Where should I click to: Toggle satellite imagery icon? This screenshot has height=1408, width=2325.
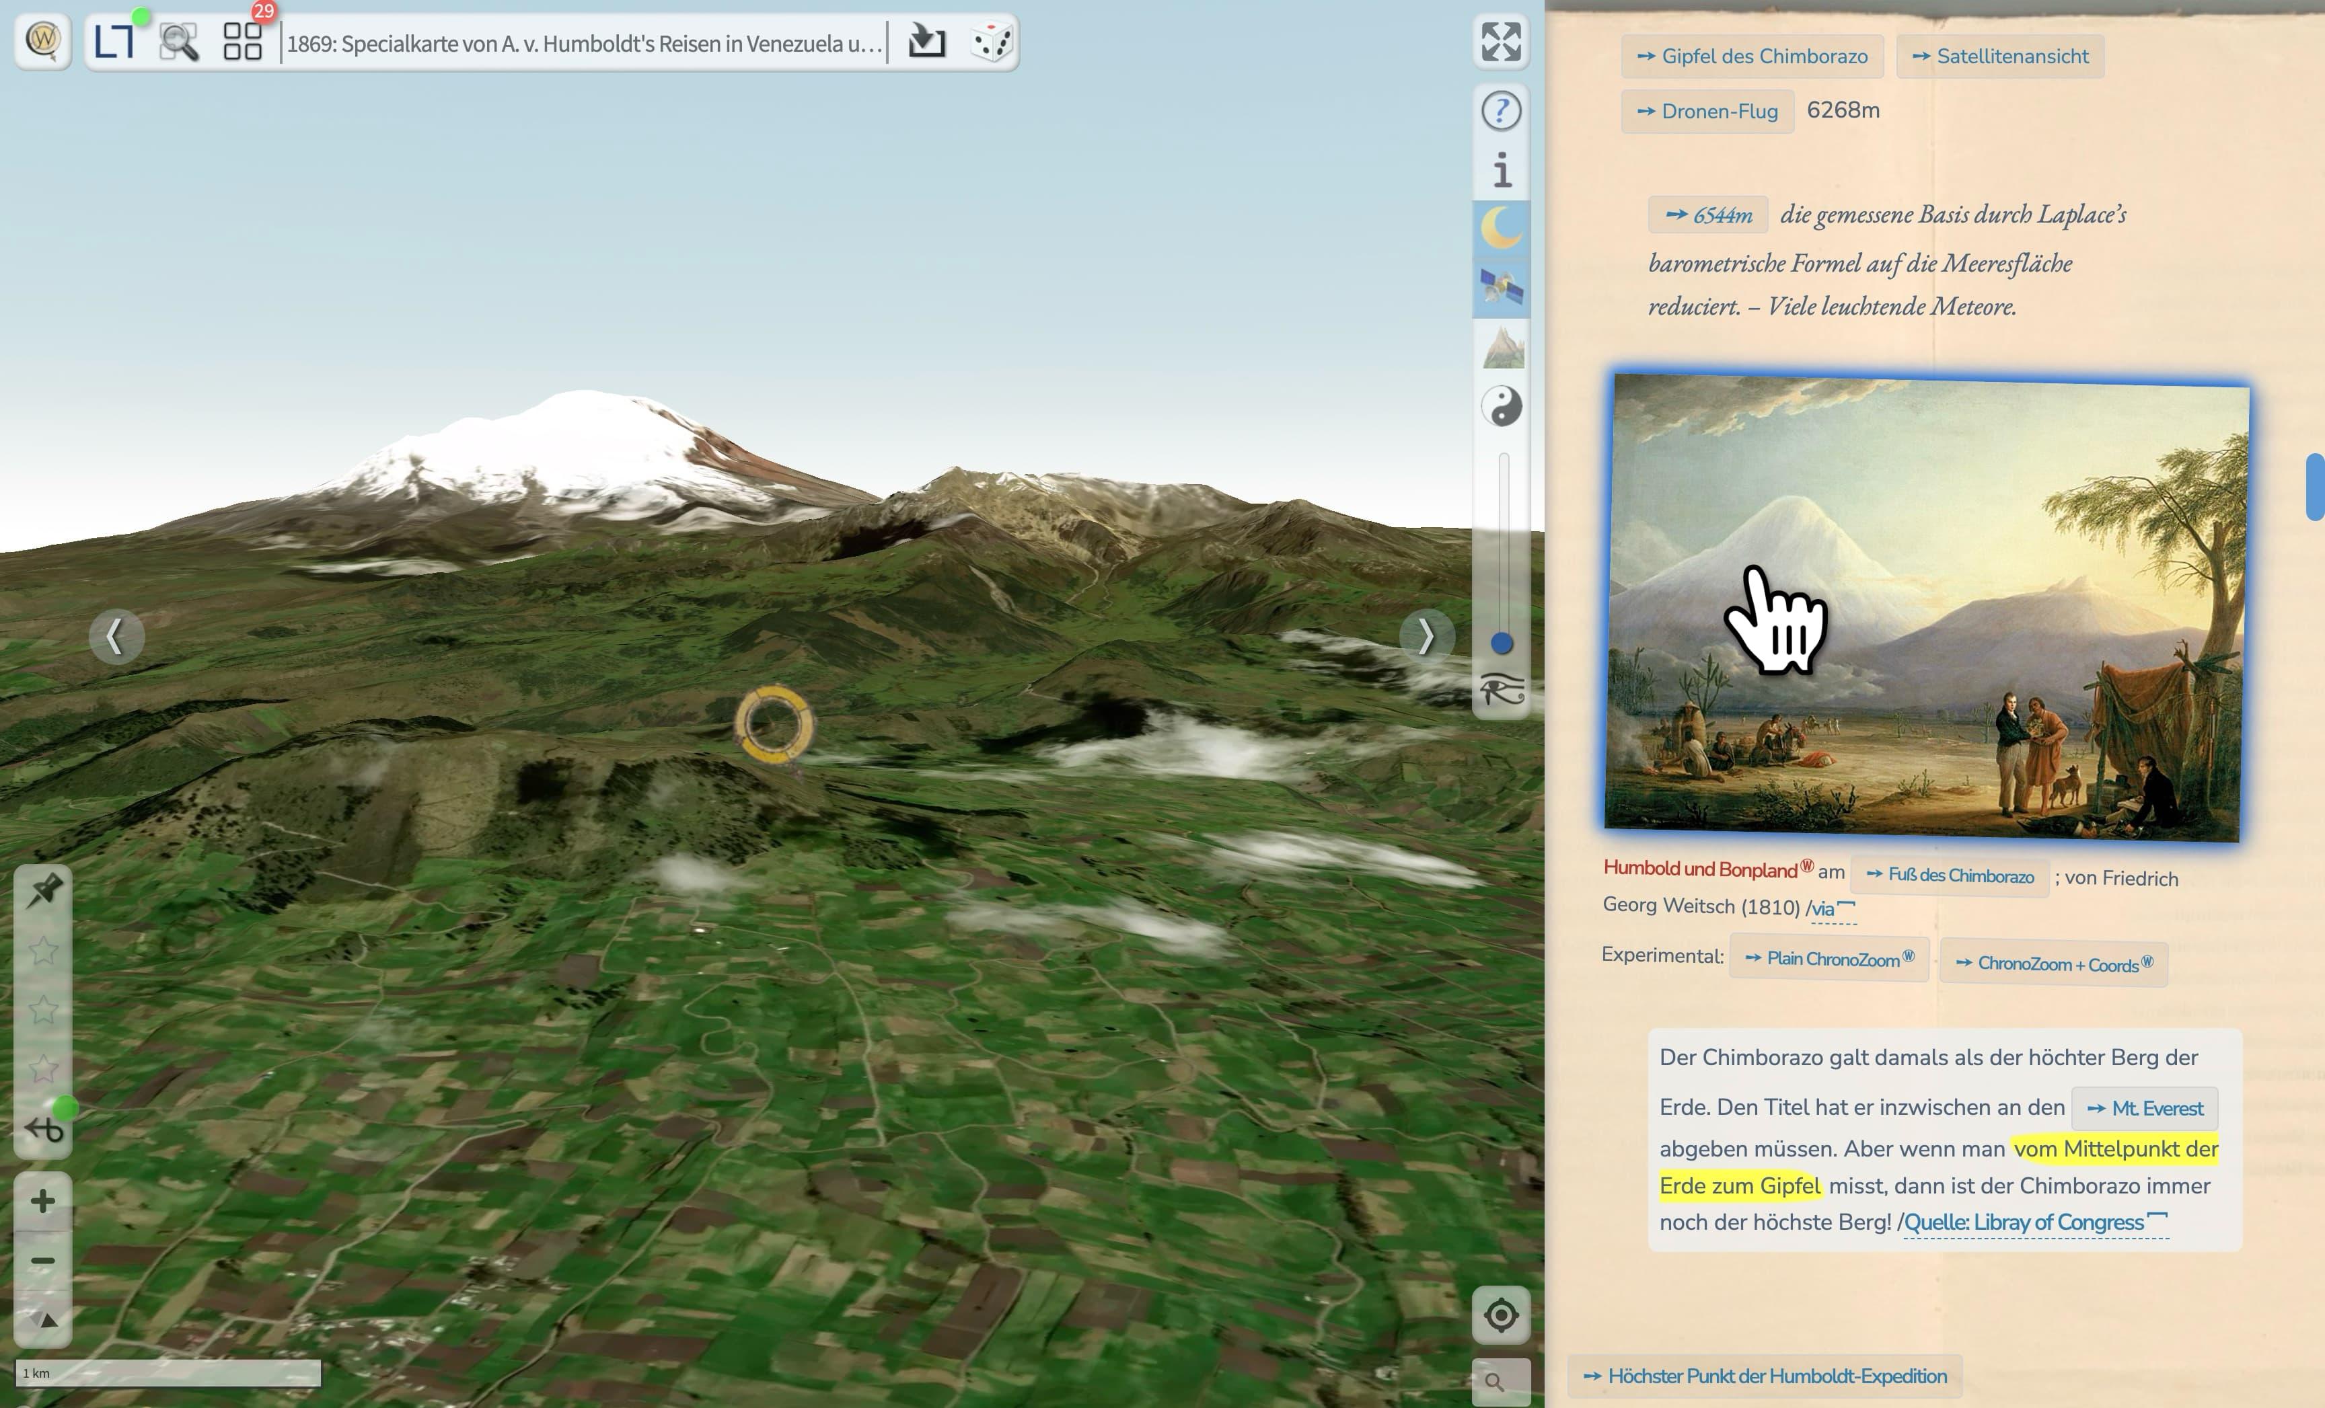coord(1502,288)
